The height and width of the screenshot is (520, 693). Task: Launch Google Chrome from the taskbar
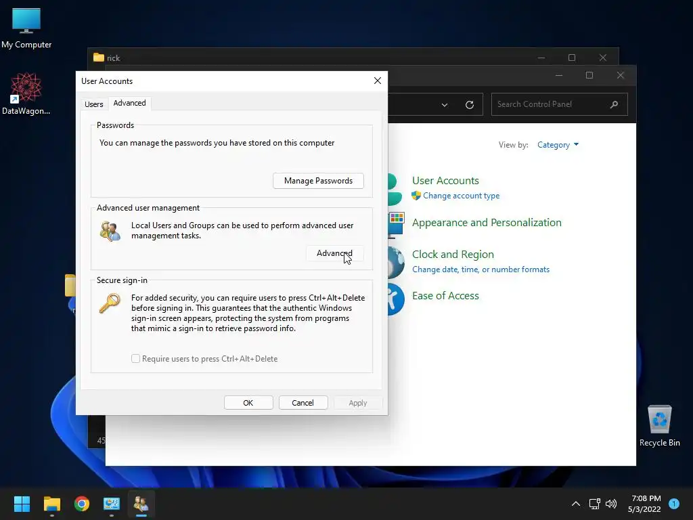tap(82, 503)
